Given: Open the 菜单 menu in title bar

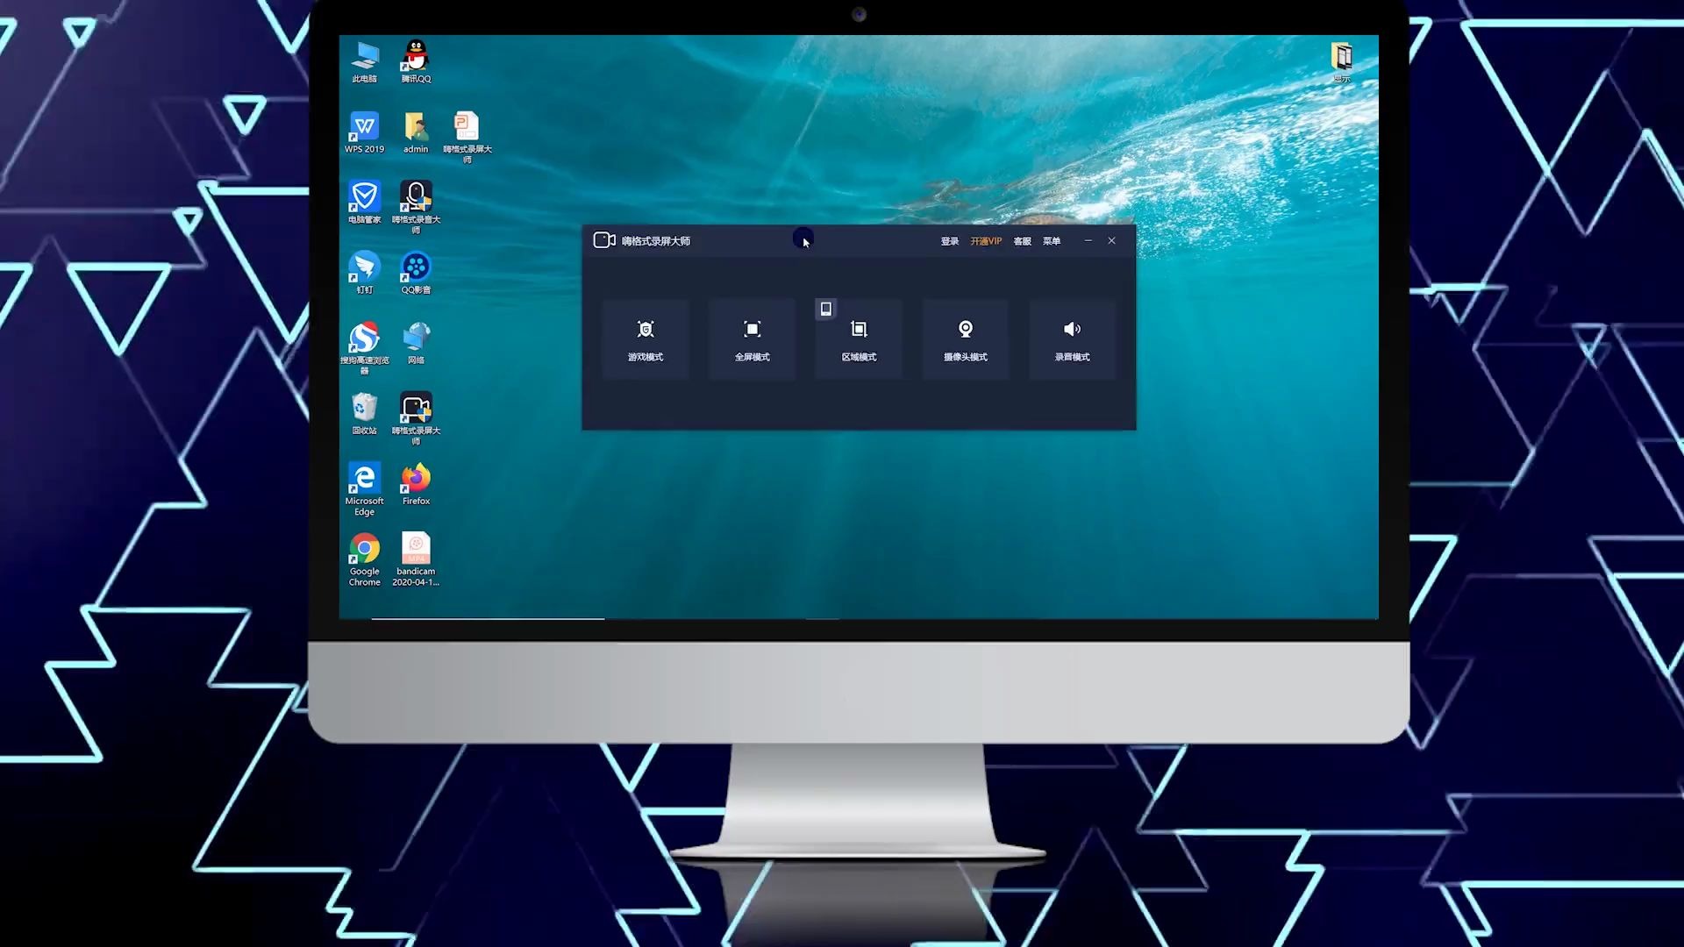Looking at the screenshot, I should click(1051, 241).
